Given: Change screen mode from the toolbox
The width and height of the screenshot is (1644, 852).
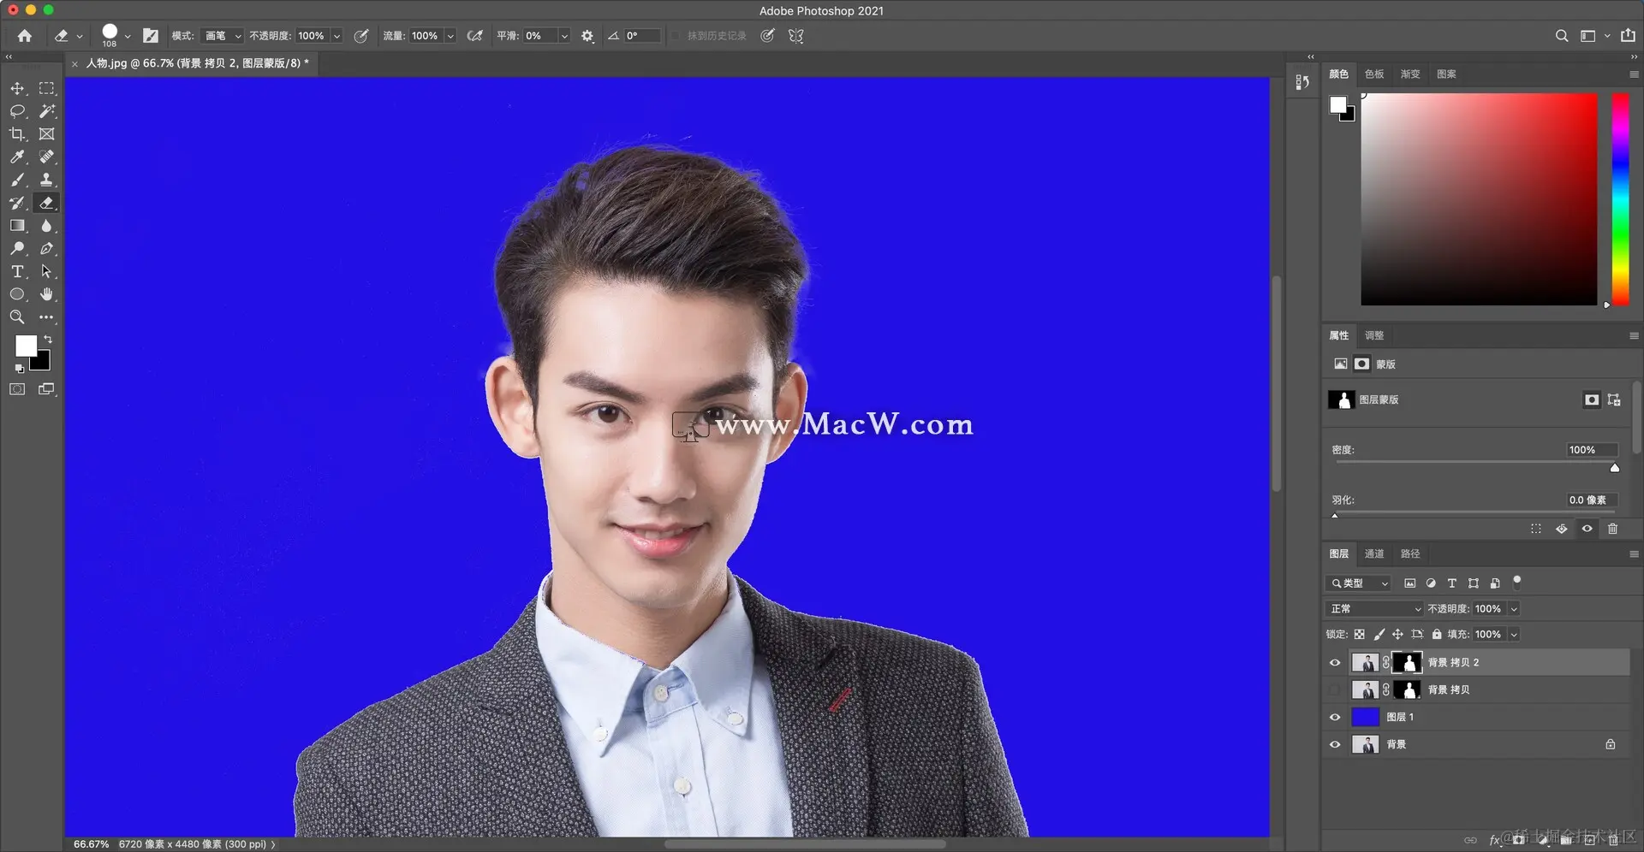Looking at the screenshot, I should (46, 389).
